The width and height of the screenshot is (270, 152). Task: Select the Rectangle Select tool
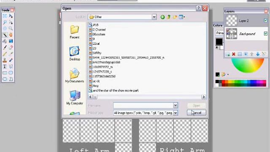5,16
